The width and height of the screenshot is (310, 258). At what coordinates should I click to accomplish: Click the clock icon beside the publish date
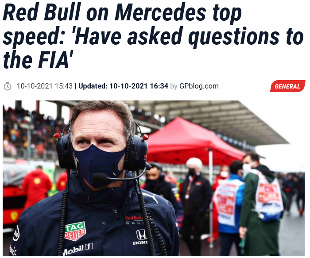tap(8, 86)
